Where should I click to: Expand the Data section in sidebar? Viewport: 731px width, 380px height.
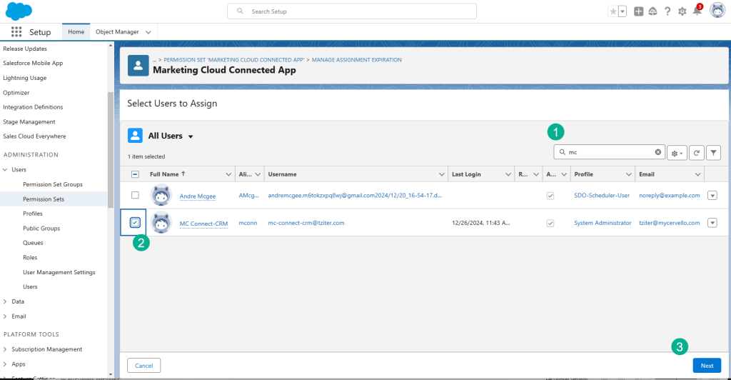[x=6, y=301]
